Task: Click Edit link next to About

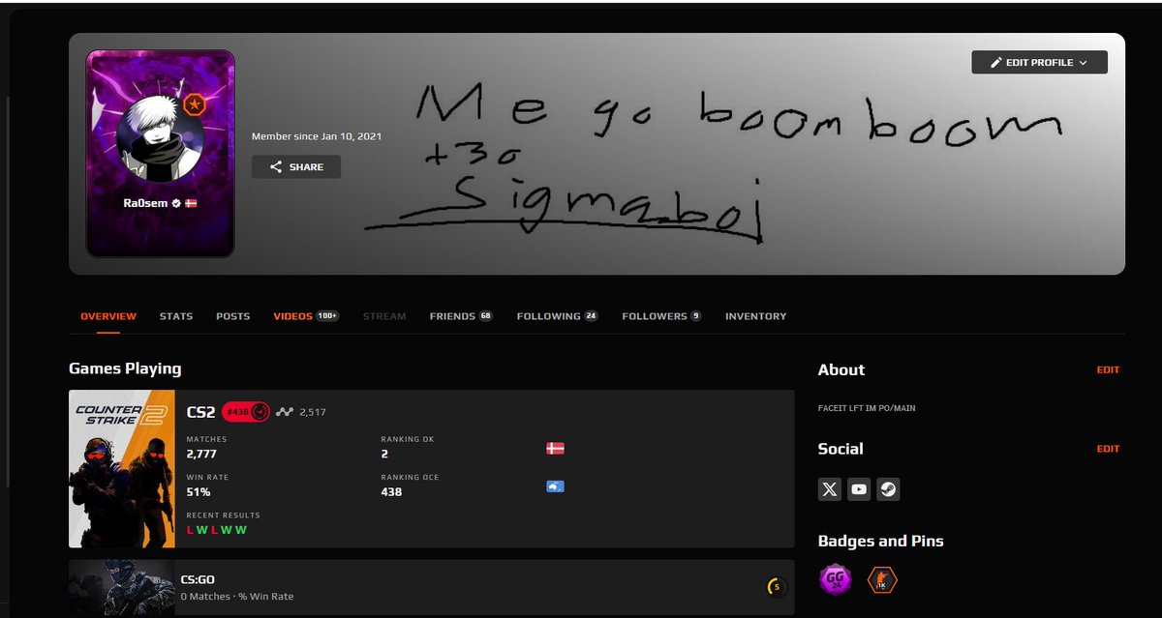Action: pyautogui.click(x=1108, y=369)
